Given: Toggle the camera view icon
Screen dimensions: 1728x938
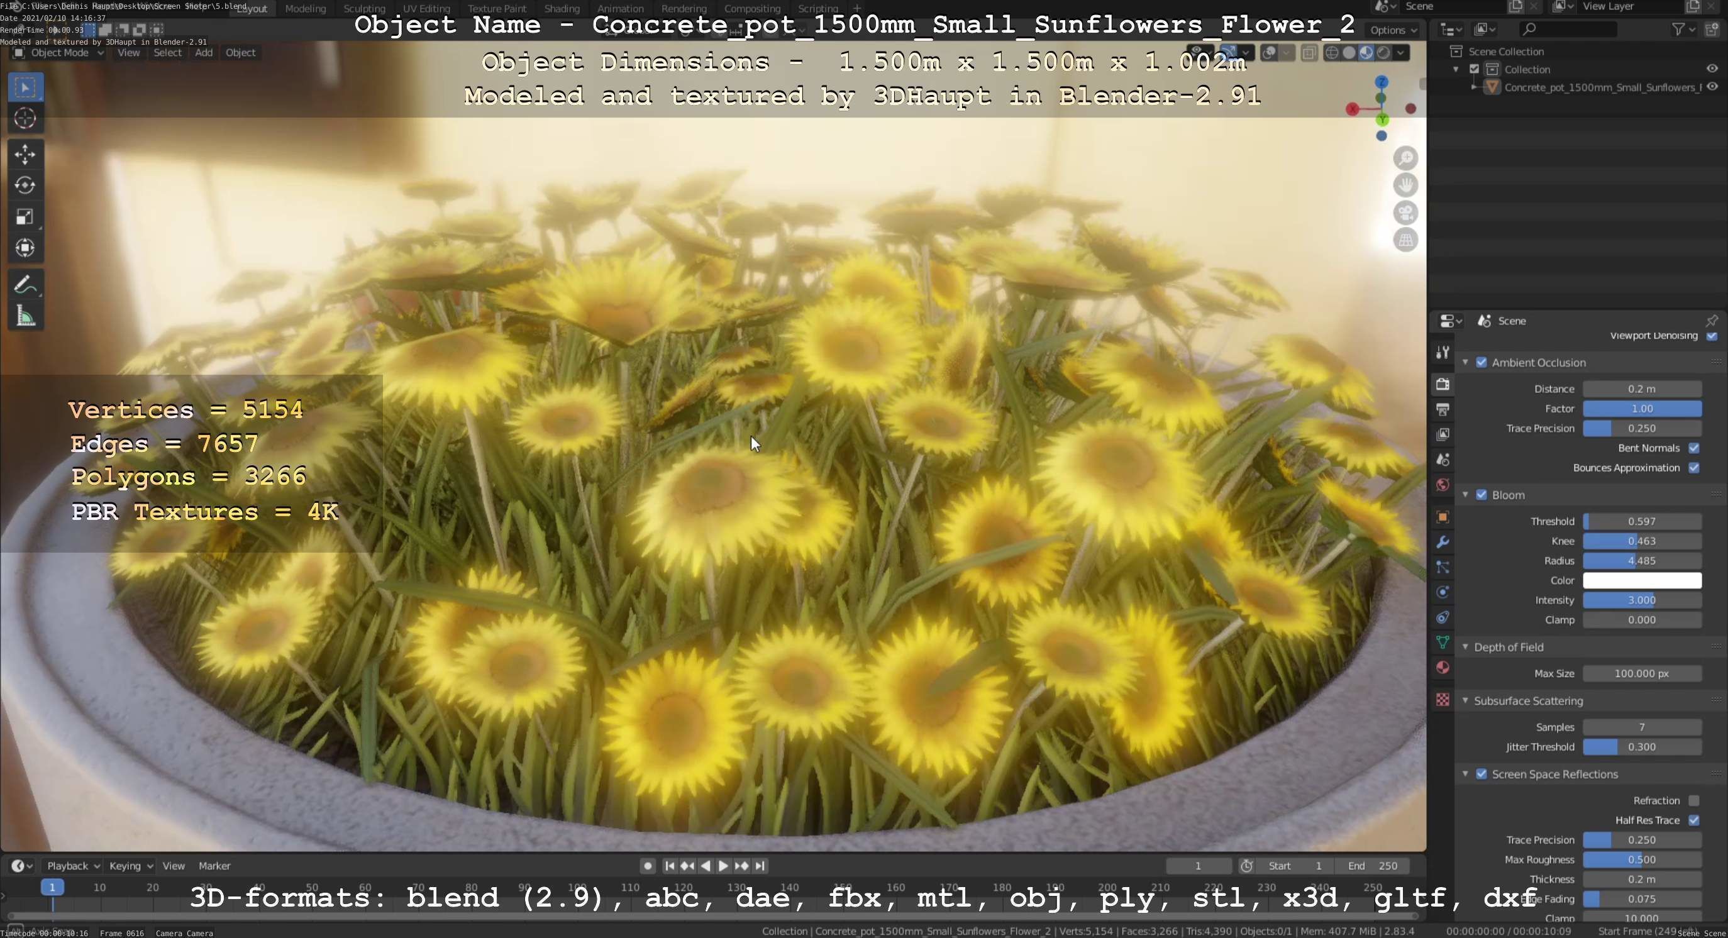Looking at the screenshot, I should point(1405,212).
